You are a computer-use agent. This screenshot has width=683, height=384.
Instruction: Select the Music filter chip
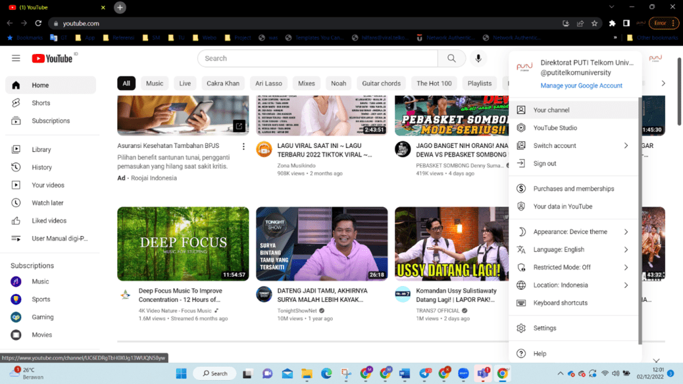tap(155, 83)
